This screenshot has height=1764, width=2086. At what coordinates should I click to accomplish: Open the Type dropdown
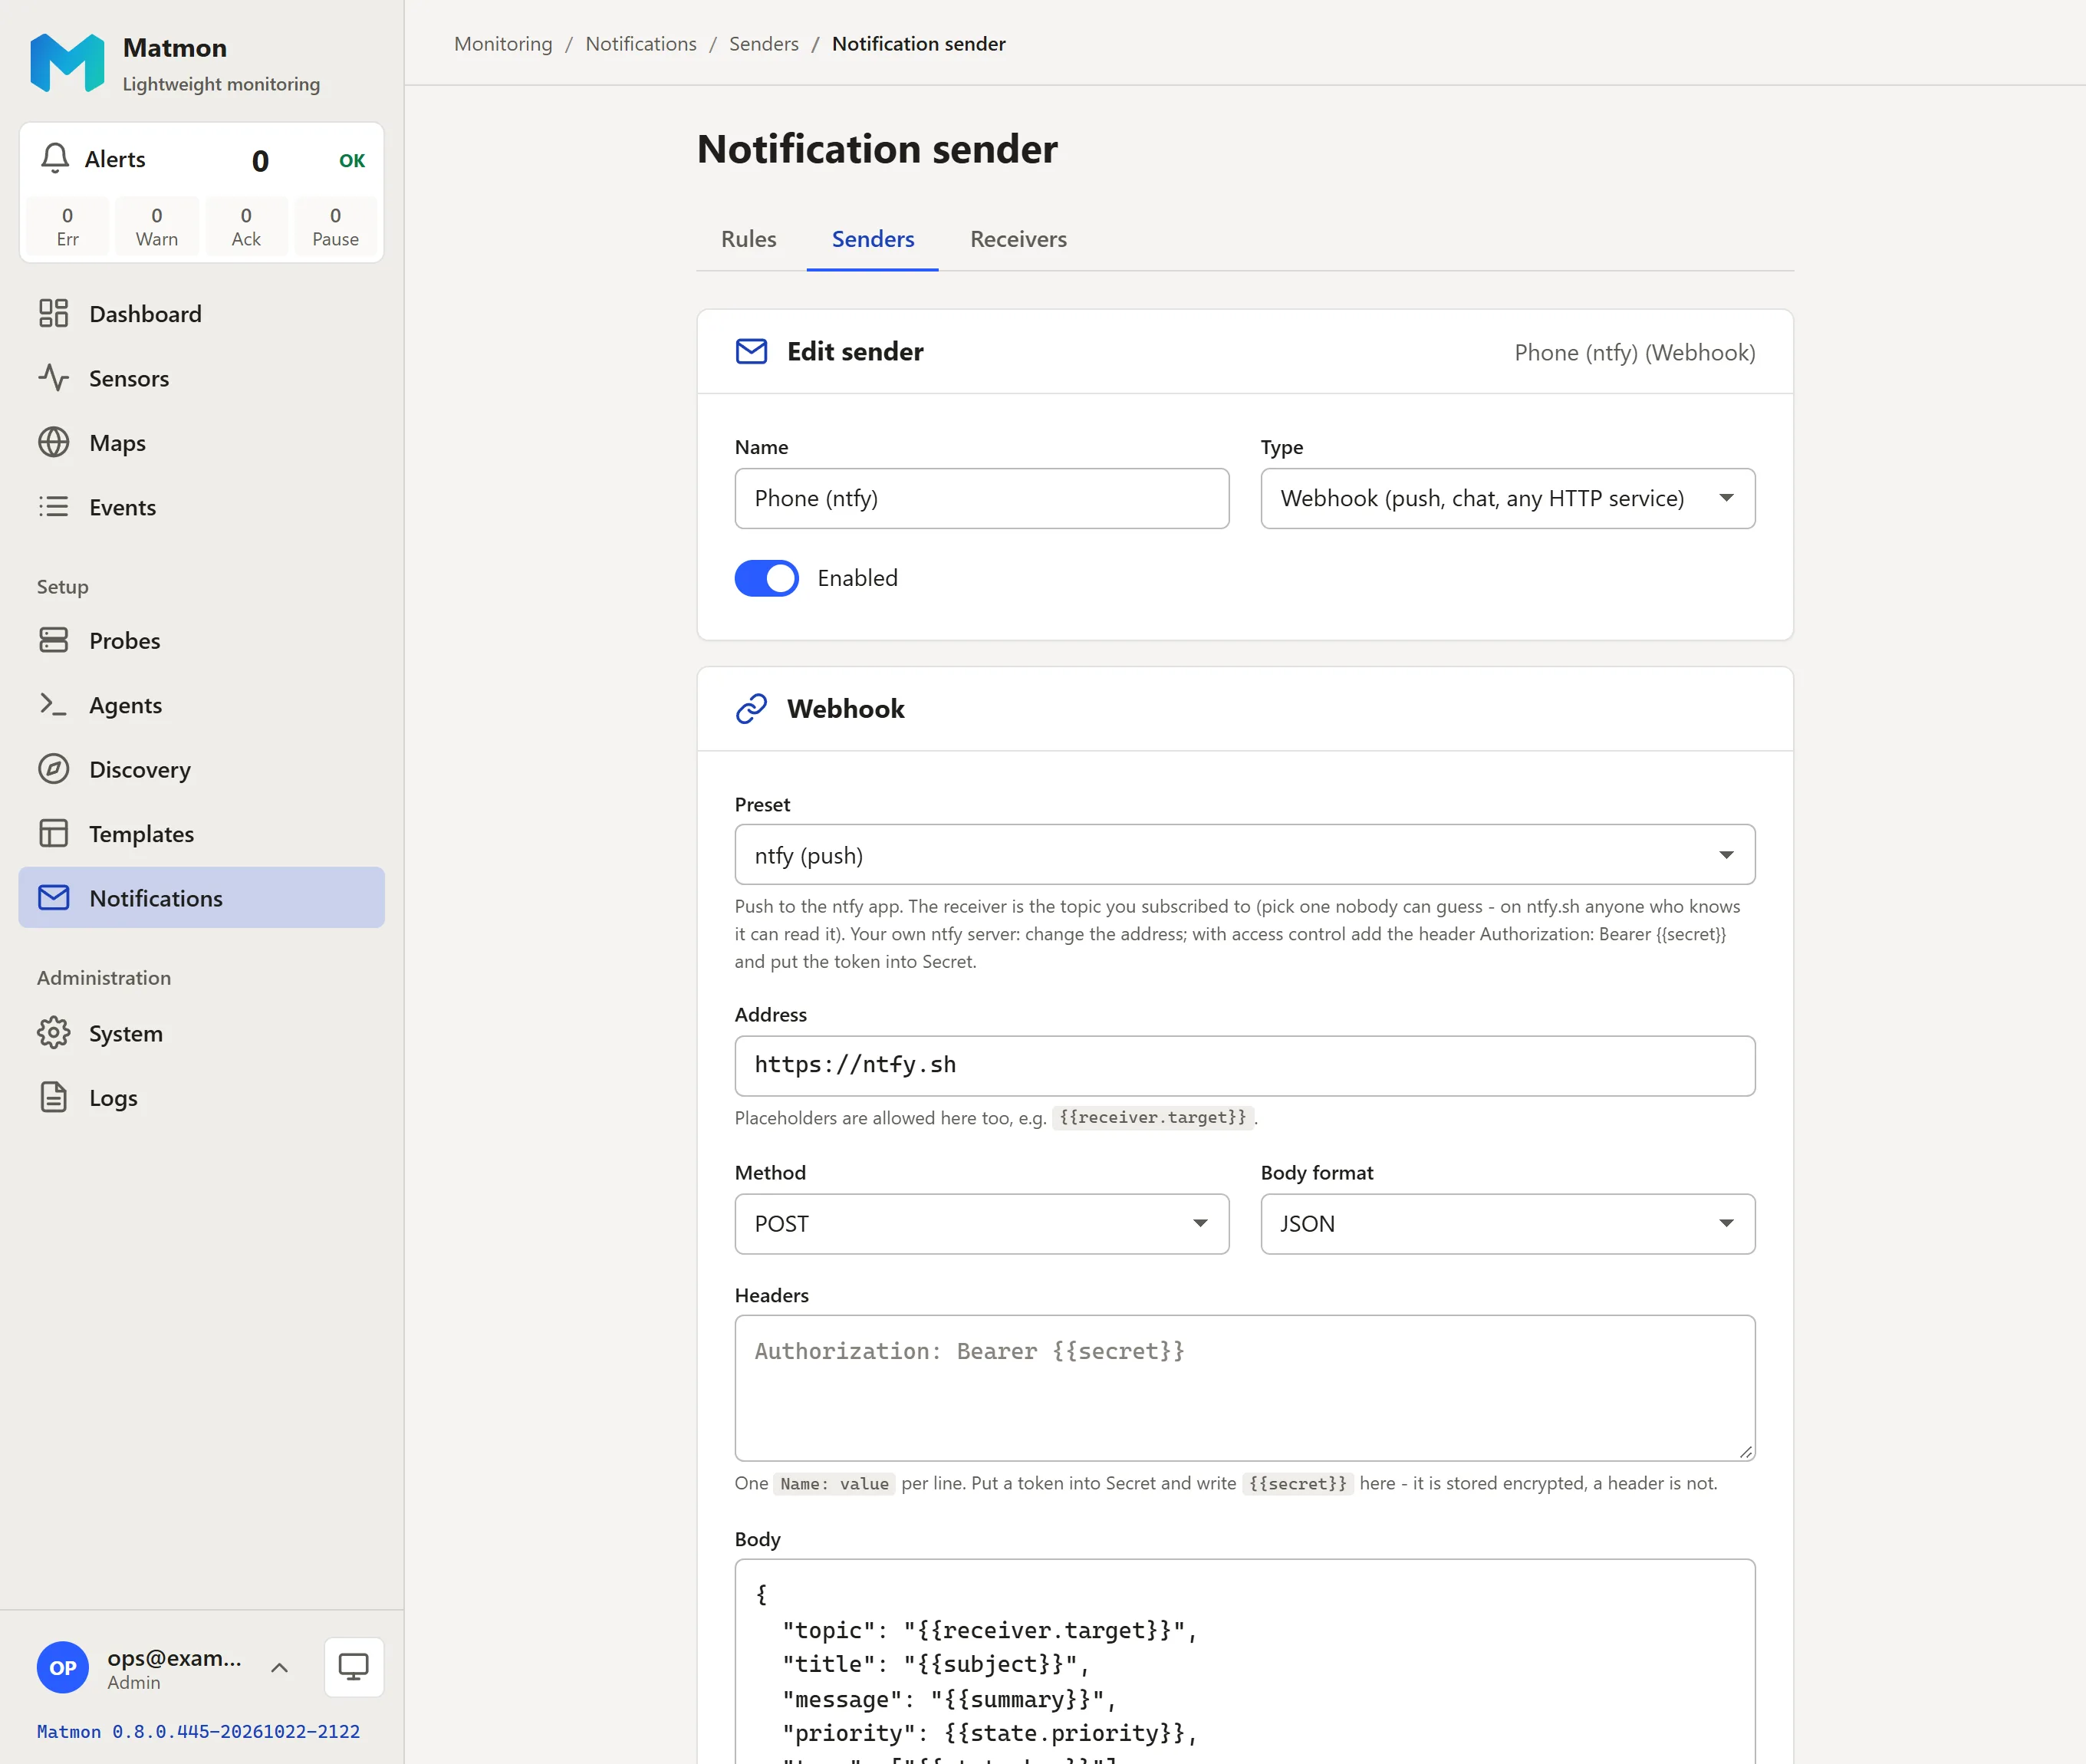click(x=1507, y=498)
